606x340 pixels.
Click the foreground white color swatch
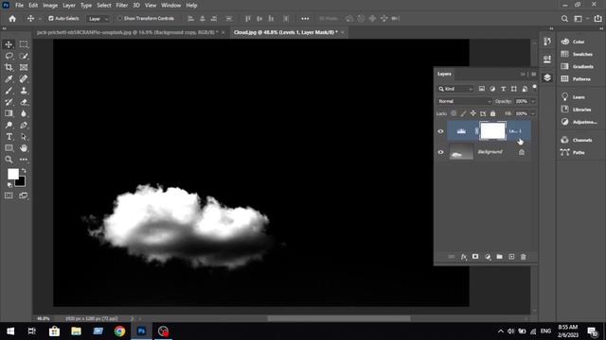12,174
